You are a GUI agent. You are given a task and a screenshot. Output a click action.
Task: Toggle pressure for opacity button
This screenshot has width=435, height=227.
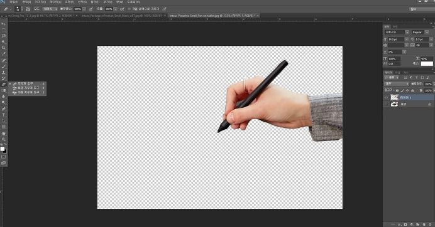pos(91,9)
